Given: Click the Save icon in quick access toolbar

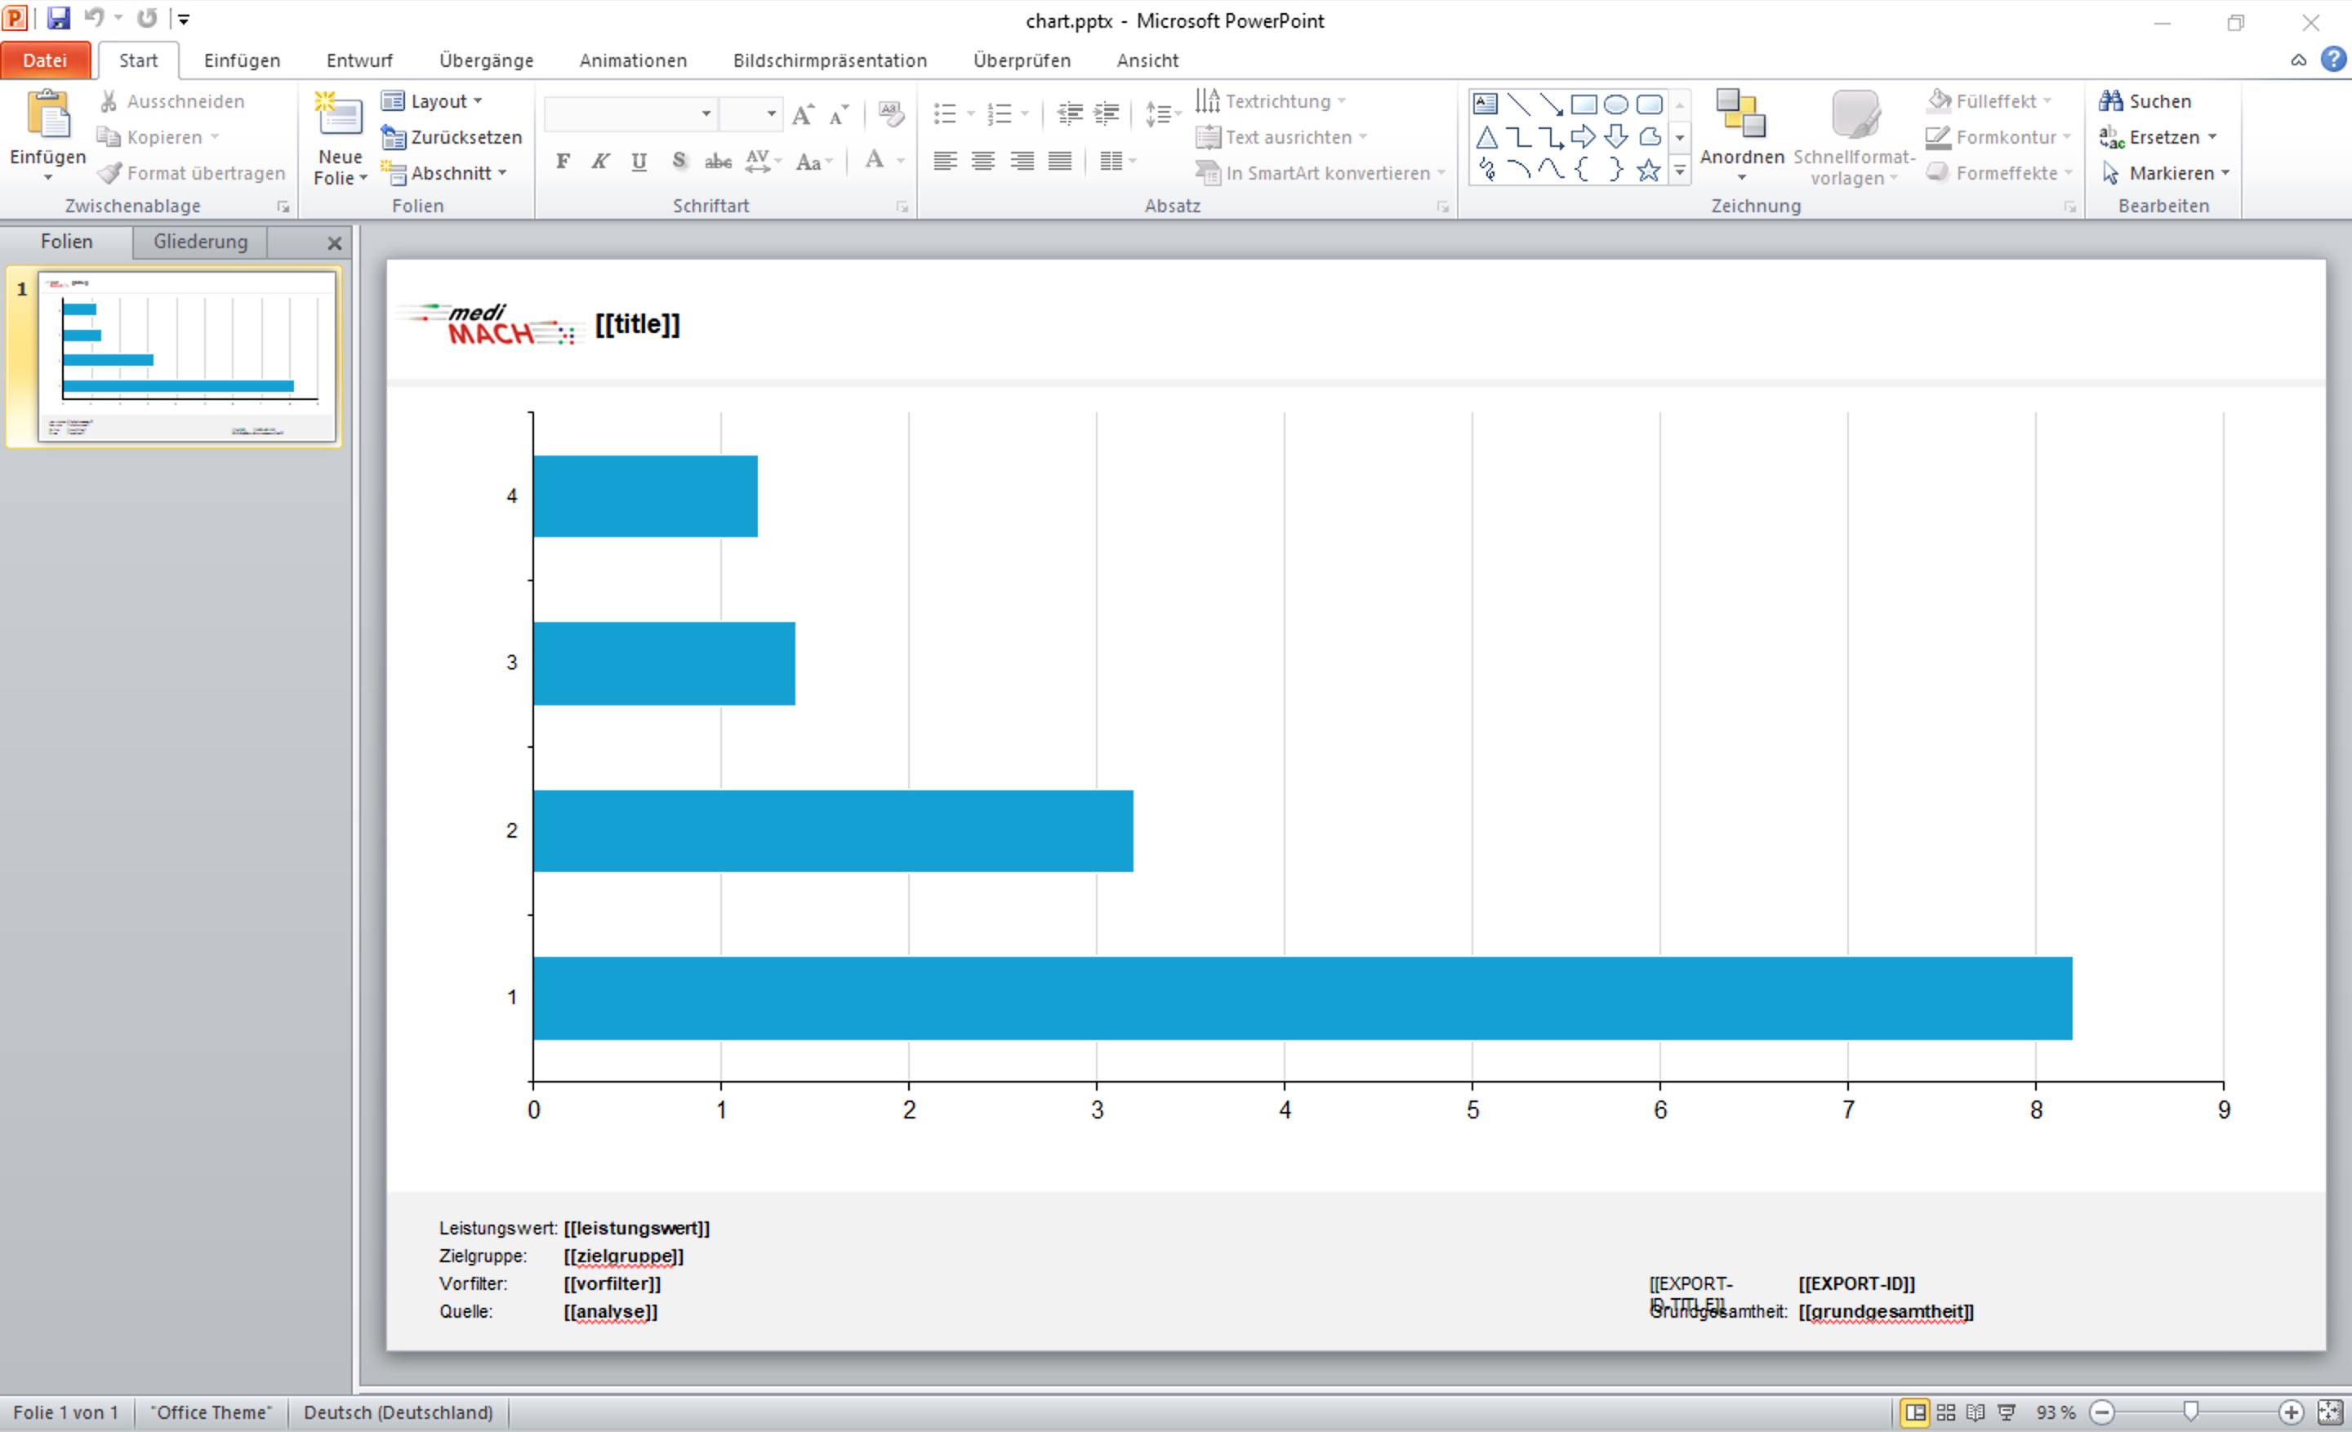Looking at the screenshot, I should click(58, 18).
